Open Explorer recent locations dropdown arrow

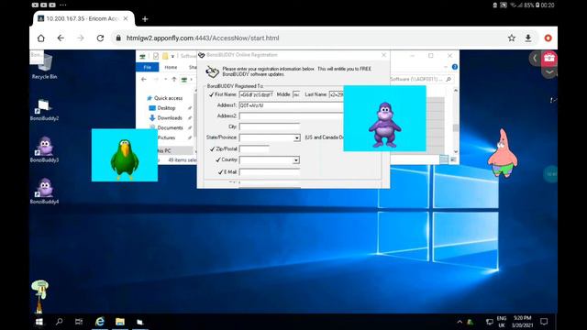click(165, 80)
